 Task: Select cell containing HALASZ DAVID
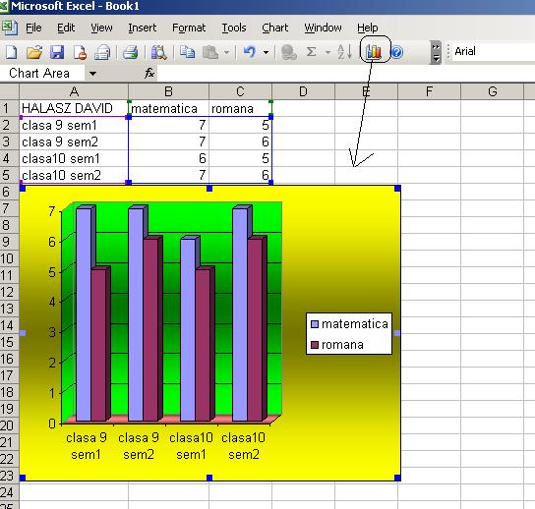point(74,108)
